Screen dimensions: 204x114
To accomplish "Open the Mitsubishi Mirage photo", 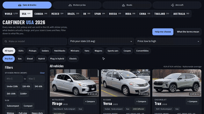I will [x=74, y=83].
